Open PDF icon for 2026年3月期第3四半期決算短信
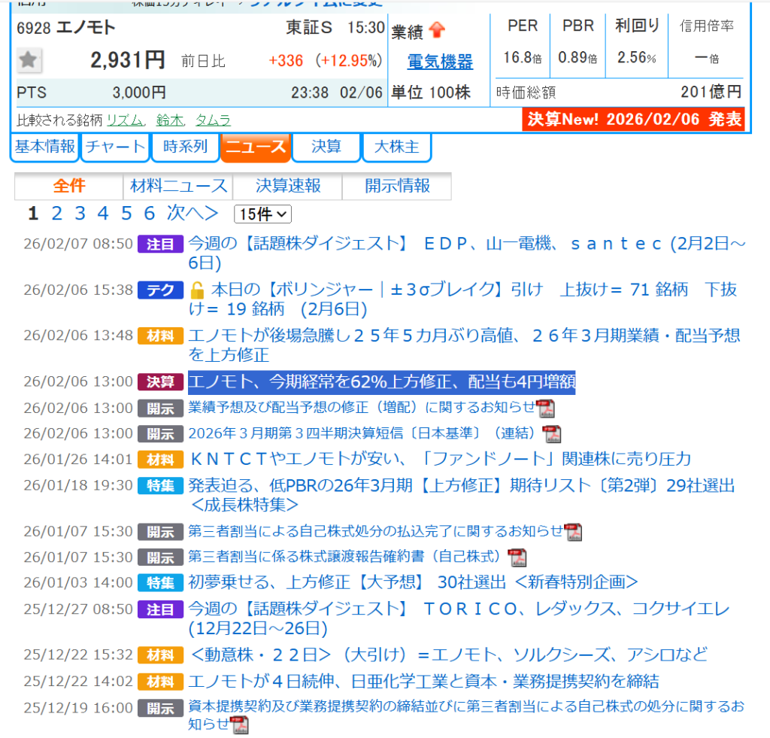This screenshot has height=738, width=770. [553, 434]
